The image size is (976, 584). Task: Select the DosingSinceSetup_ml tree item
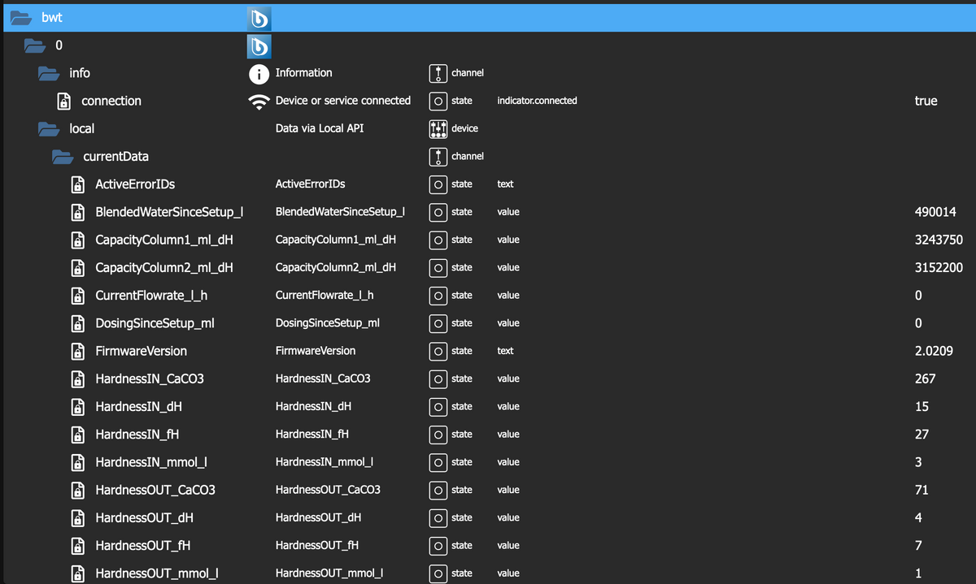pos(155,323)
